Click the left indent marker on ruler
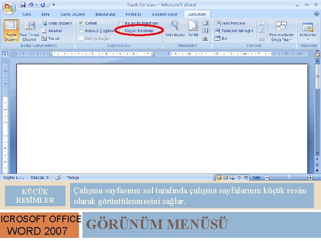Image resolution: width=321 pixels, height=241 pixels. click(51, 54)
